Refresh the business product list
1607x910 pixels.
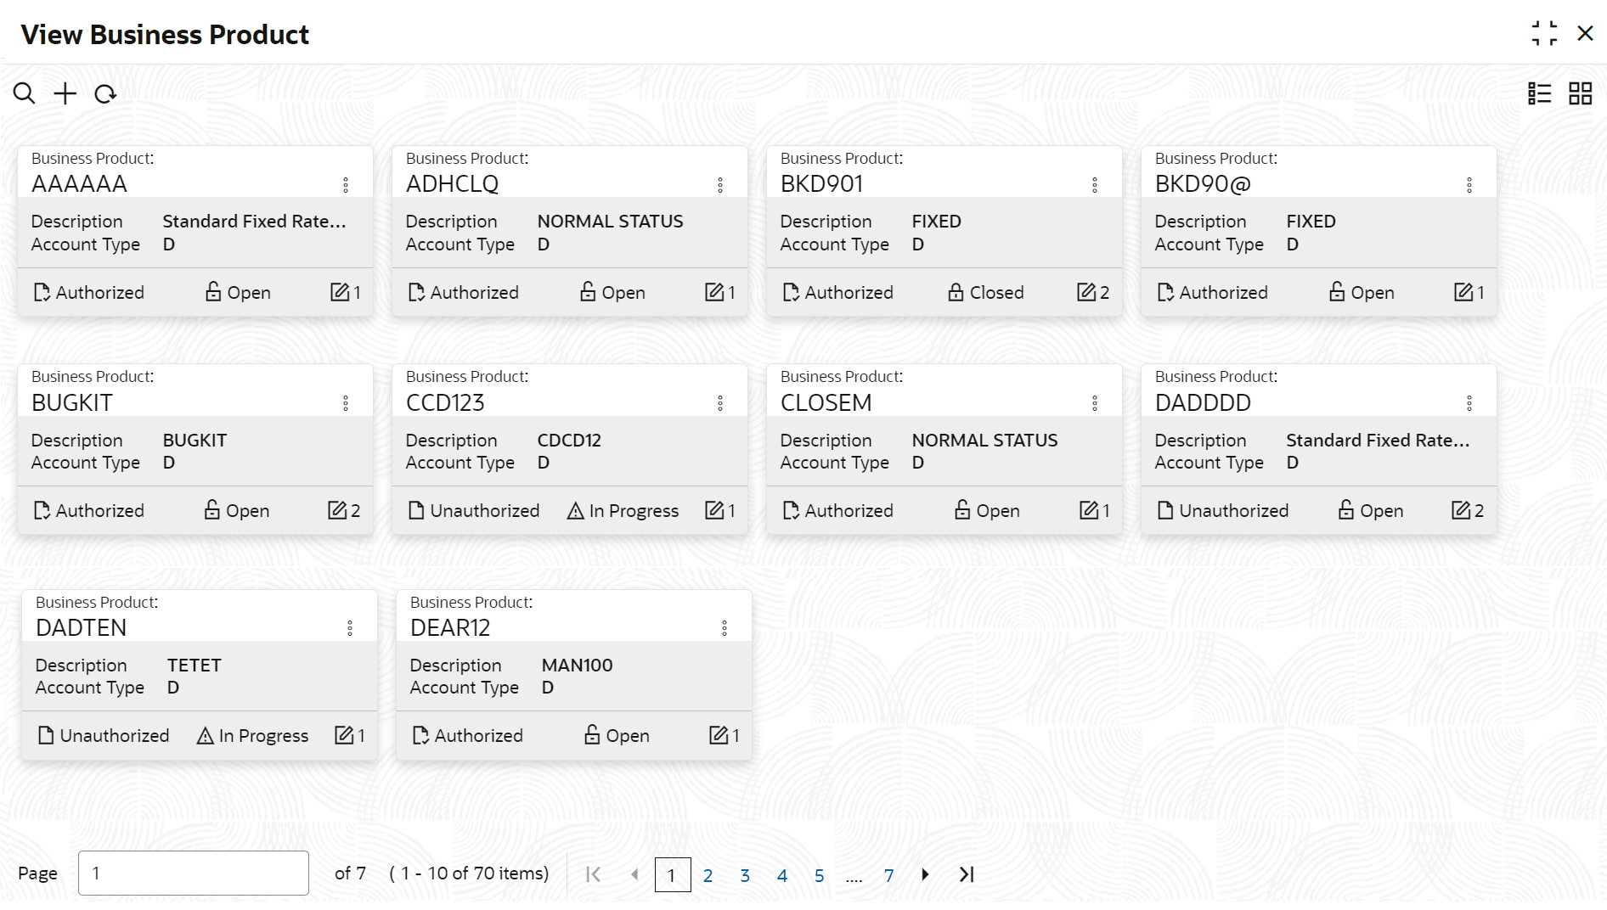point(105,93)
